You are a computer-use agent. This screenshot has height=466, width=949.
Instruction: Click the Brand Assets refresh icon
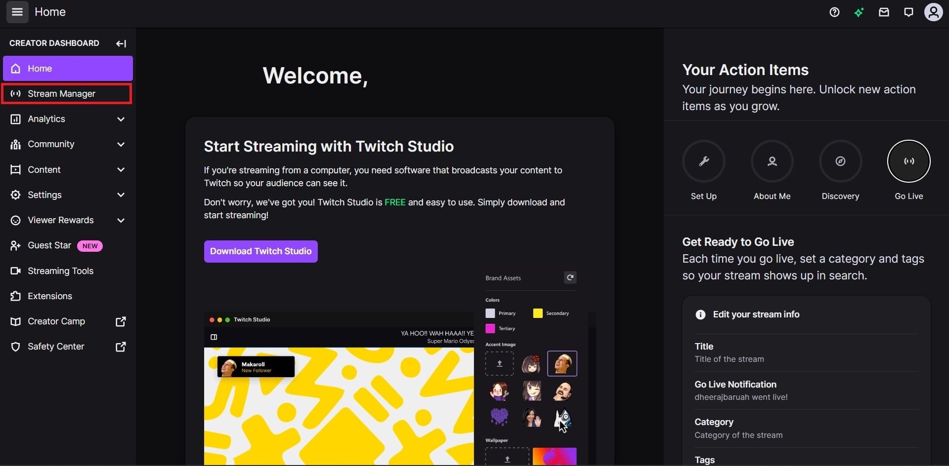(x=570, y=277)
